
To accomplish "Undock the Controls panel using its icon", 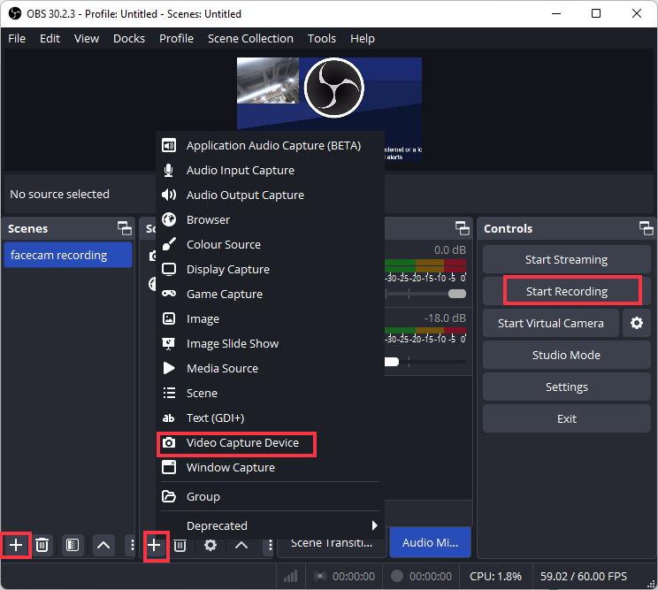I will pyautogui.click(x=647, y=228).
